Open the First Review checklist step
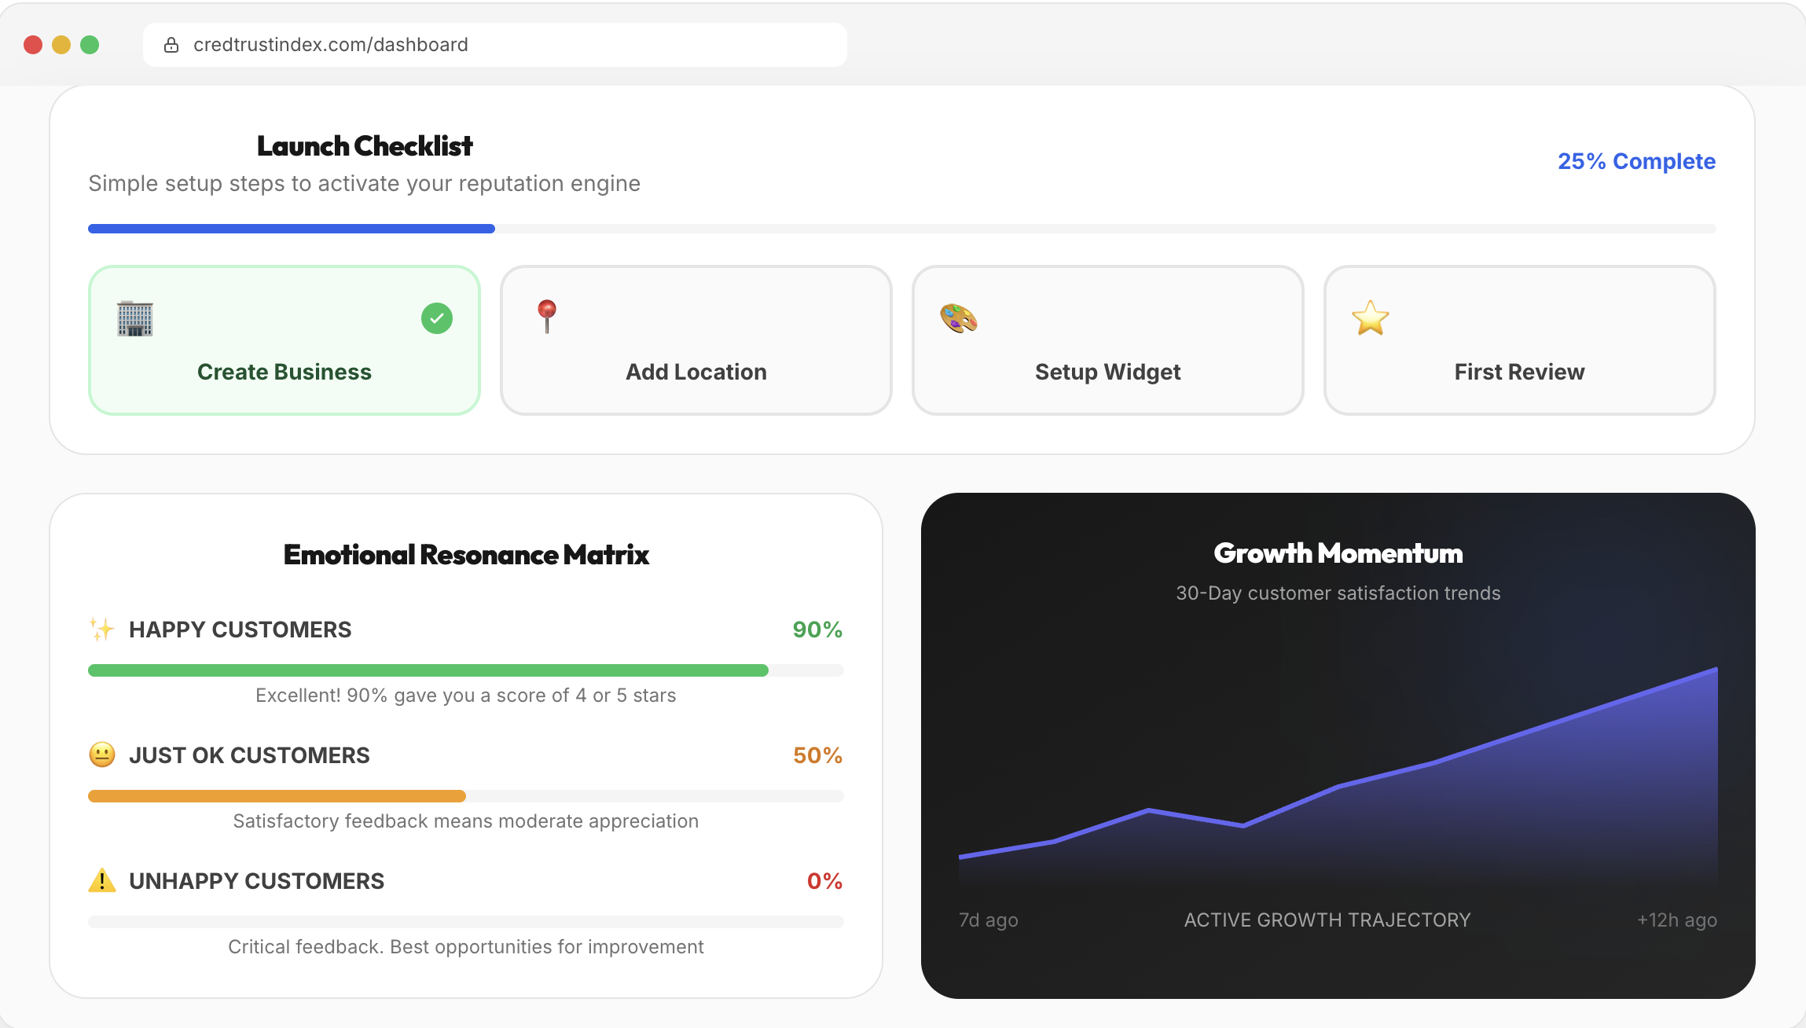The height and width of the screenshot is (1028, 1806). point(1520,340)
